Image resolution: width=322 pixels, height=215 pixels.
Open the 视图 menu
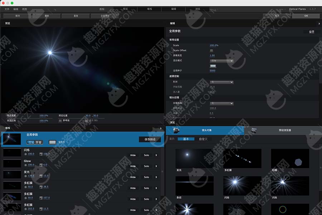pos(25,9)
